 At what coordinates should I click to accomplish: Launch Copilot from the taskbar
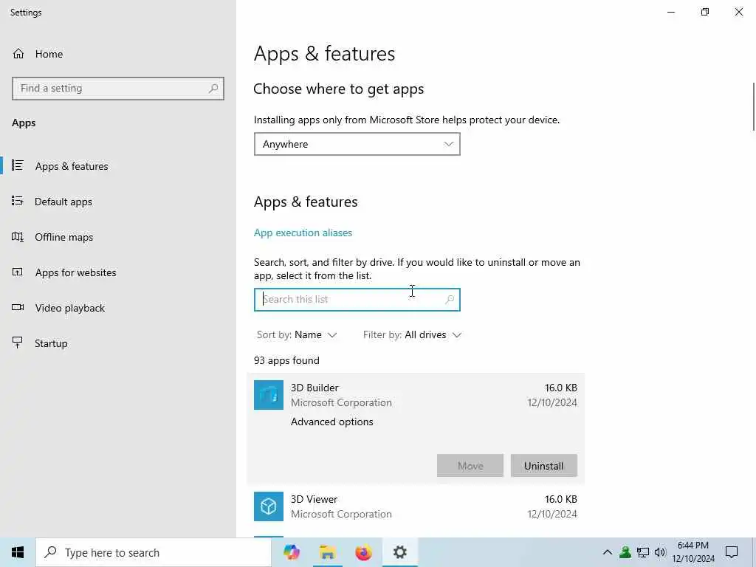(291, 552)
